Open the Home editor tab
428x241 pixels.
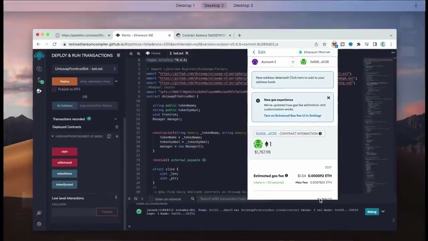pyautogui.click(x=153, y=53)
